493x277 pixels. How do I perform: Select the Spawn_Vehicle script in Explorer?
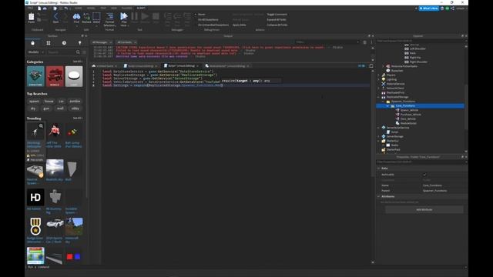409,110
